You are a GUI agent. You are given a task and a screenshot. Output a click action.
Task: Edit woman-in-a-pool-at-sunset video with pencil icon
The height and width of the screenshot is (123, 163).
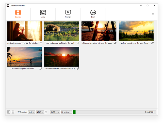tap(41, 69)
